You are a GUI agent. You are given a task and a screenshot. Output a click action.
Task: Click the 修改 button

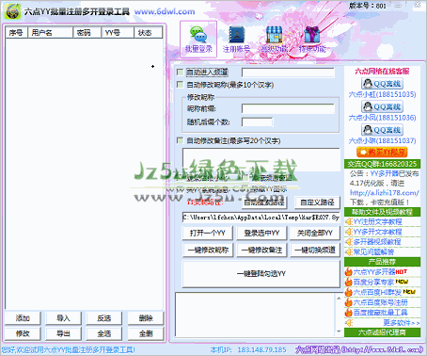point(23,333)
